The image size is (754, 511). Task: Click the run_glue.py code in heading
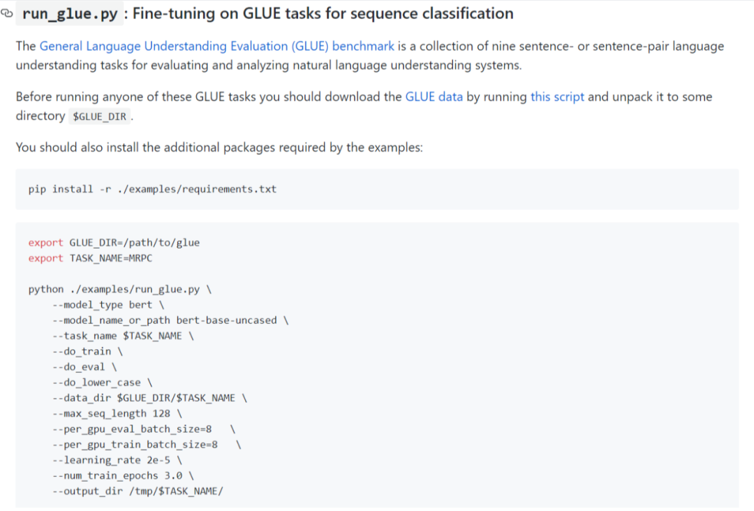tap(70, 13)
